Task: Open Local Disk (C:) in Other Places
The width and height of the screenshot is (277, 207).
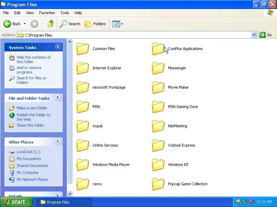Action: (x=28, y=152)
